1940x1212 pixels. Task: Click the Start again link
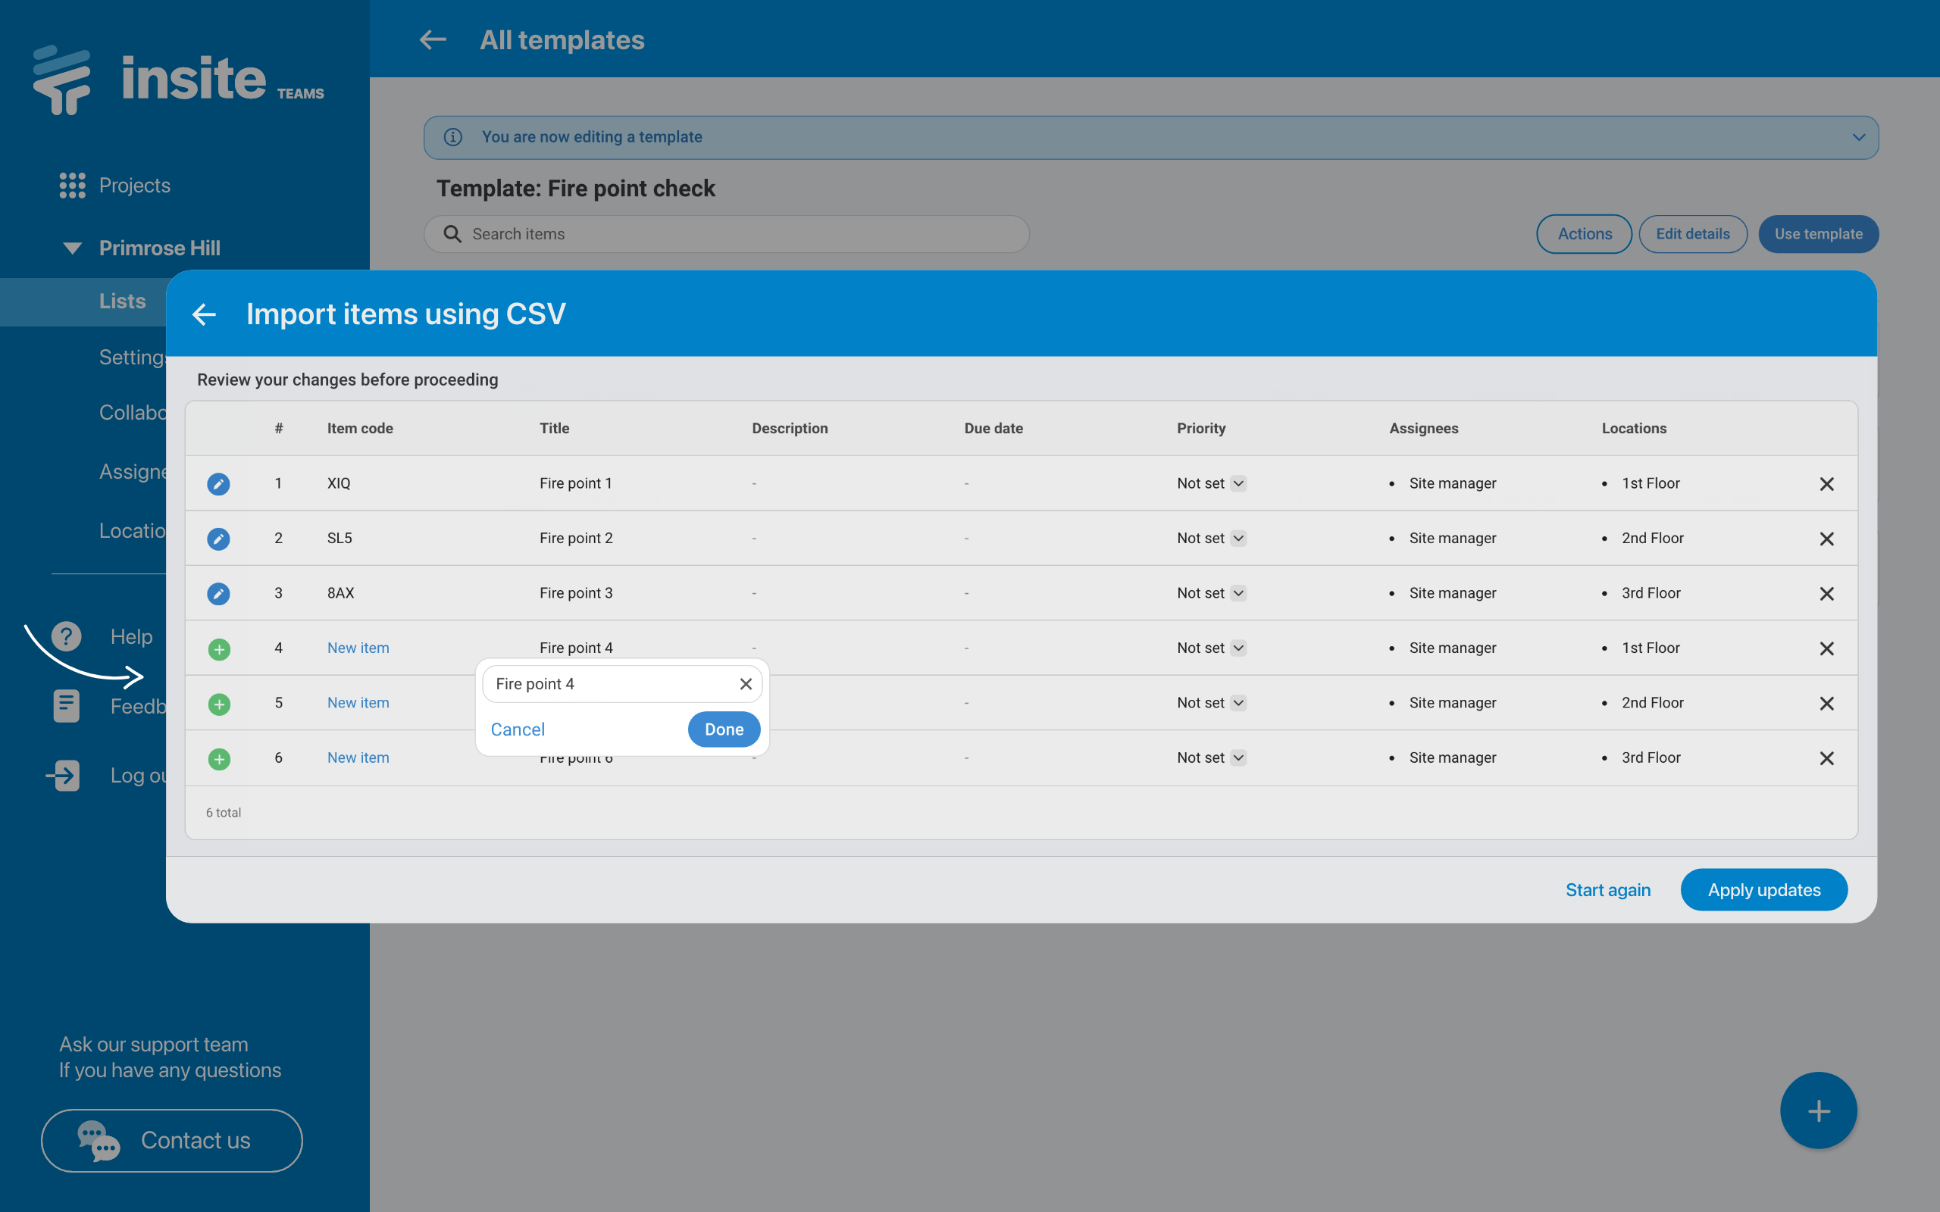pyautogui.click(x=1607, y=890)
